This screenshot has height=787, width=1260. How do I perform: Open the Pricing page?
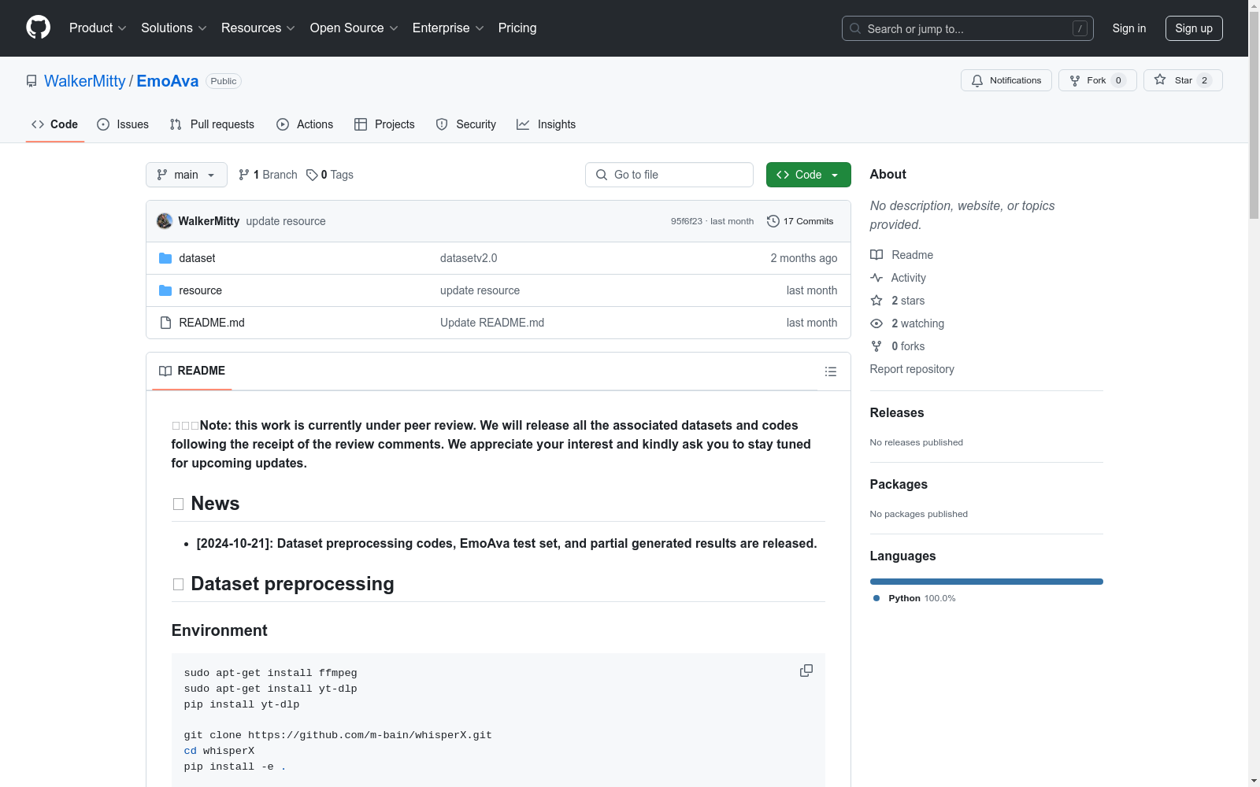[x=517, y=28]
